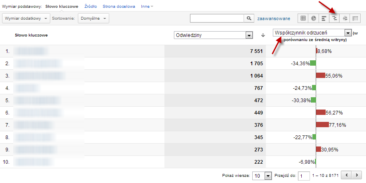The width and height of the screenshot is (366, 183).
Task: Click the sort descending arrow for Odwiedziny
Action: 263,35
